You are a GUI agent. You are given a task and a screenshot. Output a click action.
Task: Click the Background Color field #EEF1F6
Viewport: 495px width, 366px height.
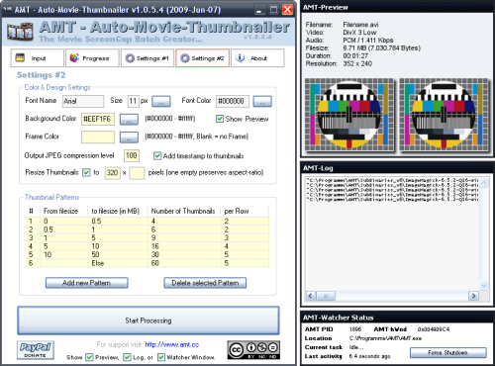[98, 119]
